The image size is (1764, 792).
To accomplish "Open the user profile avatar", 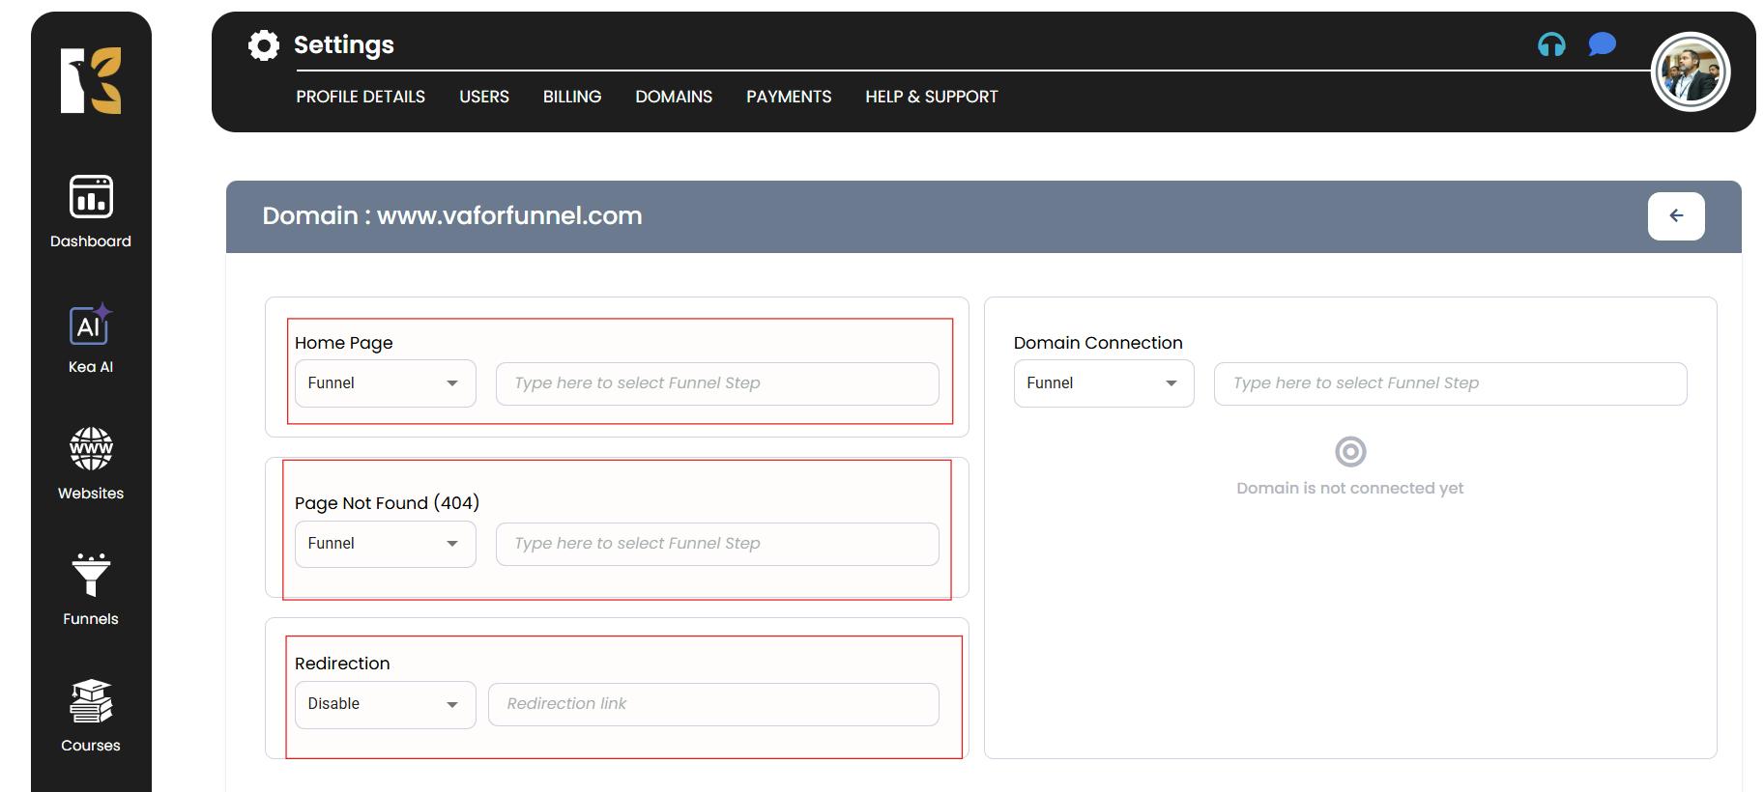I will point(1691,72).
